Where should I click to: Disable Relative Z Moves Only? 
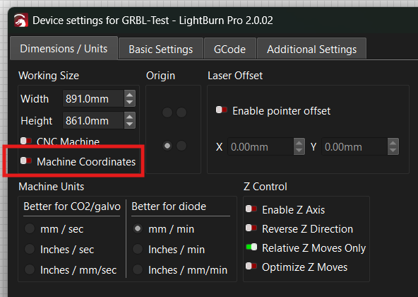(x=251, y=247)
